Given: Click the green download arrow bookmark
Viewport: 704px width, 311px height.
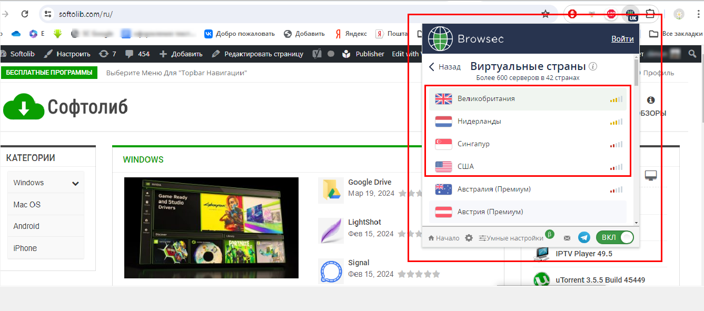Looking at the screenshot, I should point(57,34).
